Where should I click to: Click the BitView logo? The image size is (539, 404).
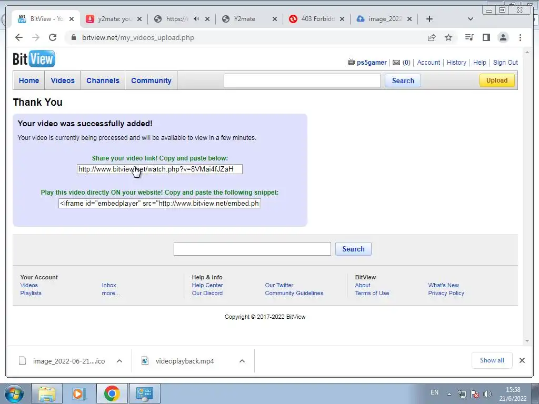pyautogui.click(x=34, y=59)
